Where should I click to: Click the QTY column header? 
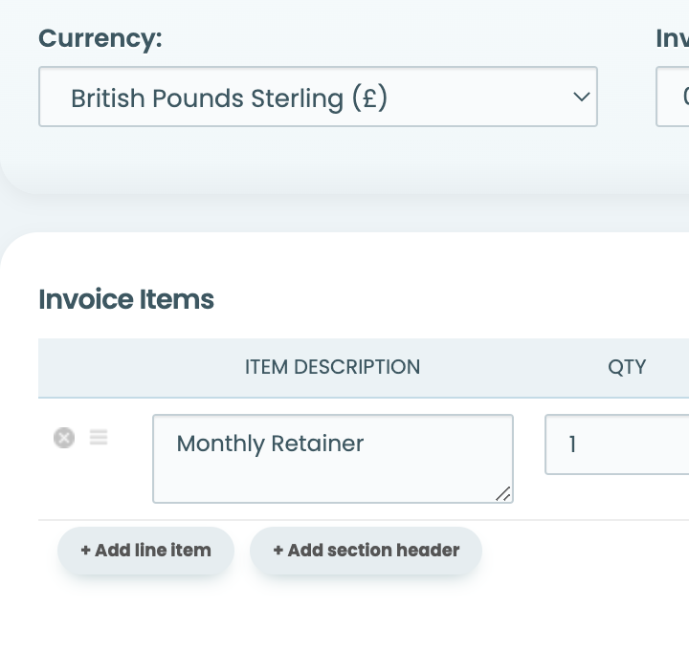[627, 367]
